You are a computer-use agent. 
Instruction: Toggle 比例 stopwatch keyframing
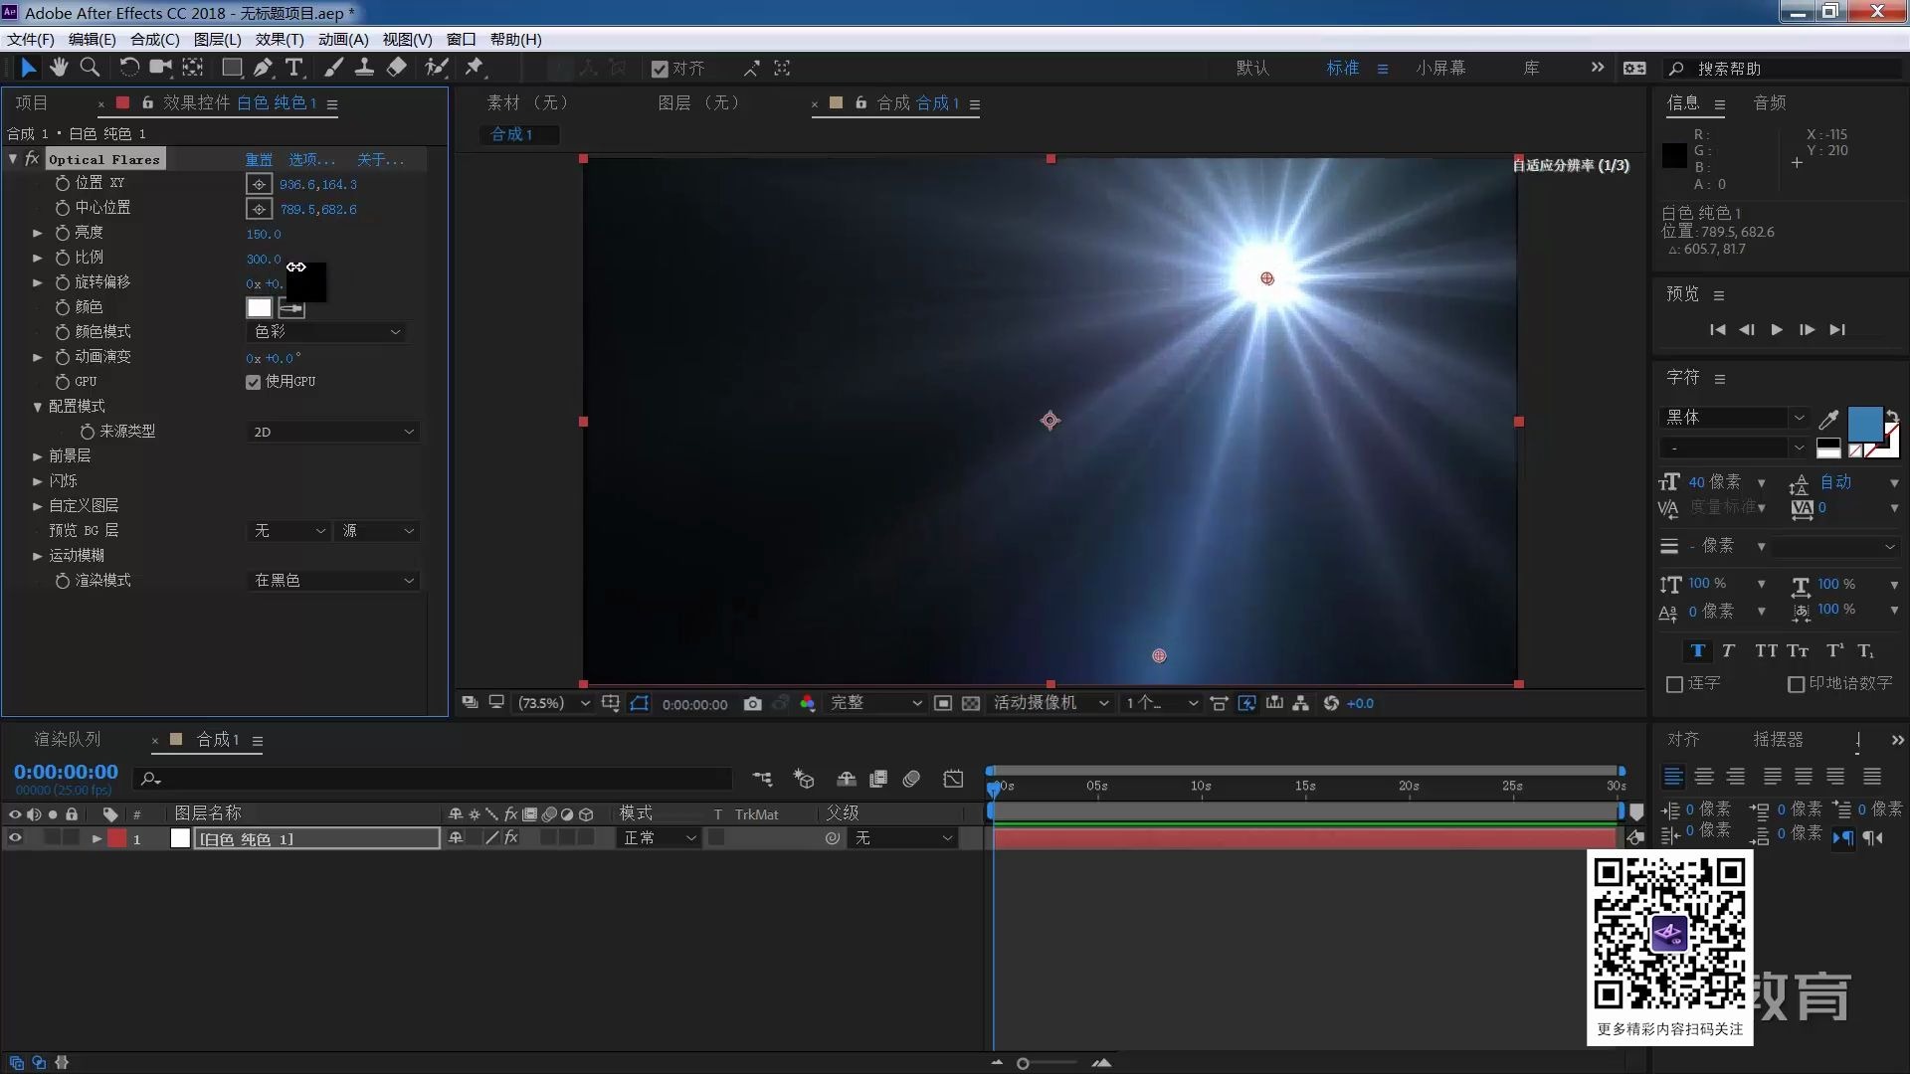pyautogui.click(x=62, y=258)
